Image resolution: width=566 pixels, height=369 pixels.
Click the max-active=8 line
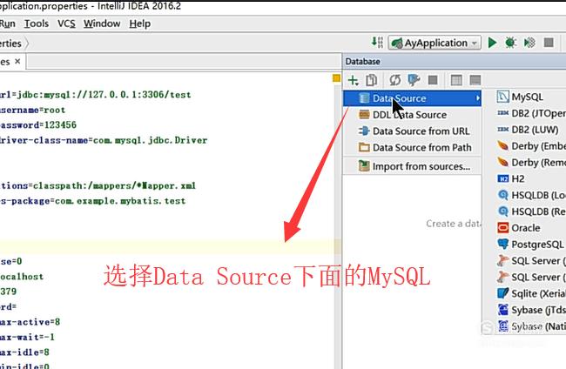tap(30, 322)
